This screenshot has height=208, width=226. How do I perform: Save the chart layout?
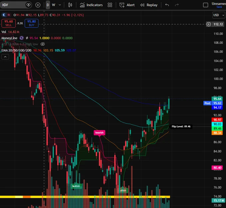point(219,7)
